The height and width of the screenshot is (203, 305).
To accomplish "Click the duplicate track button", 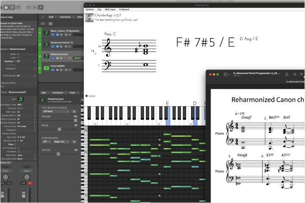I will [x=50, y=24].
